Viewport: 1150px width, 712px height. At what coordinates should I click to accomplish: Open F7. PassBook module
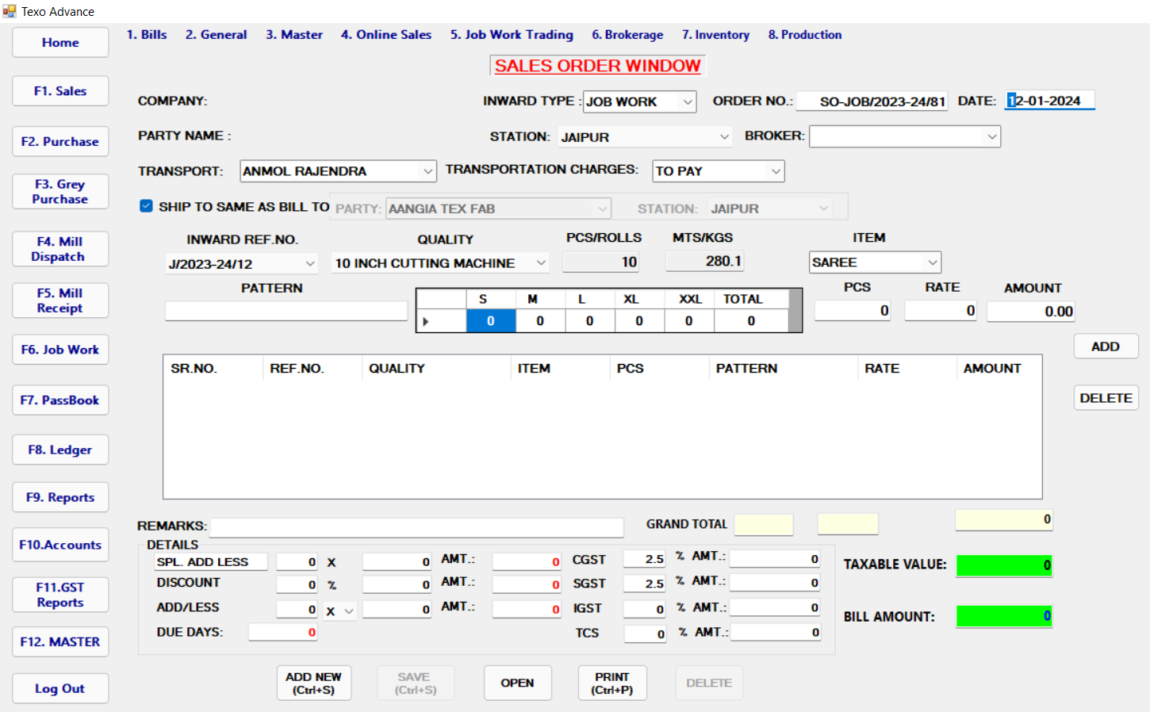[x=60, y=400]
